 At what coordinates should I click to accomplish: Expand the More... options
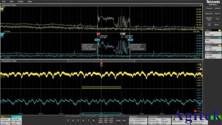(217, 25)
